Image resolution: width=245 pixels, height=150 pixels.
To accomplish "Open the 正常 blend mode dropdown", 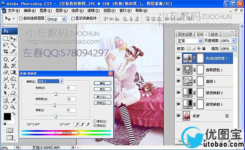I will click(201, 41).
